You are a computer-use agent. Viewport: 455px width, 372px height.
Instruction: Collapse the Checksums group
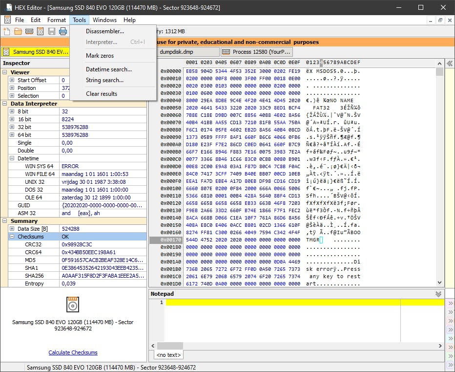click(12, 237)
